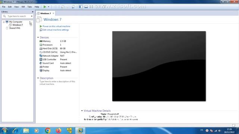Click the Processors device icon
This screenshot has width=239, height=134.
pyautogui.click(x=41, y=45)
